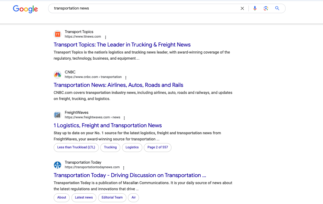The height and width of the screenshot is (204, 323).
Task: Click the Google Lens camera icon
Action: point(266,8)
